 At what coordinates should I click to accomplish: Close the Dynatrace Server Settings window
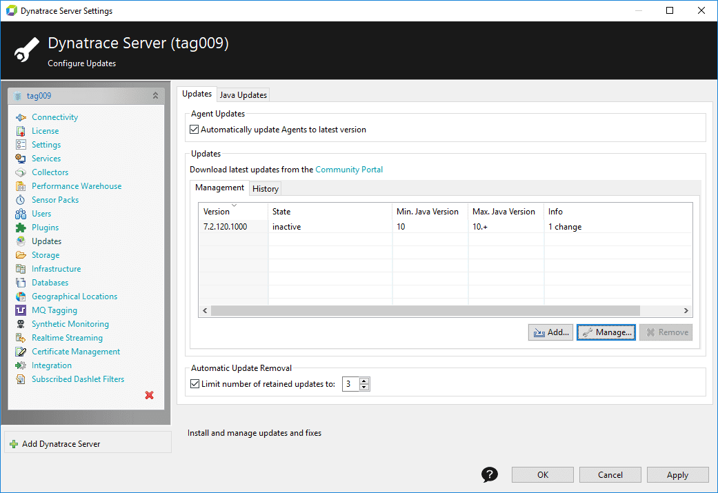701,10
